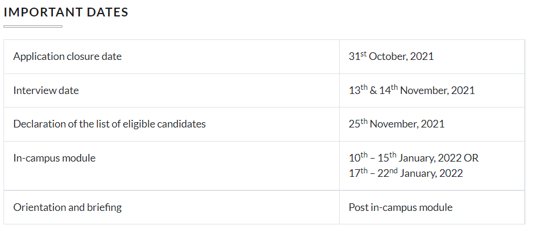Select the 25th November, 2021 date

tap(397, 123)
